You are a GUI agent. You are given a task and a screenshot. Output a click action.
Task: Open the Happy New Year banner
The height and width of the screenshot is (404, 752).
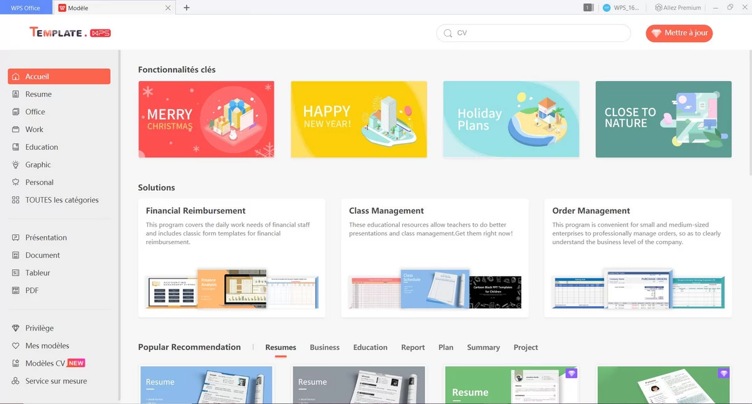pos(359,119)
